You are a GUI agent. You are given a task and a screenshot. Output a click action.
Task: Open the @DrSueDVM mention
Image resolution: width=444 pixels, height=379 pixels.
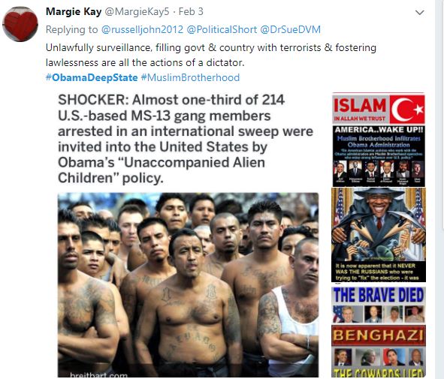tap(290, 29)
